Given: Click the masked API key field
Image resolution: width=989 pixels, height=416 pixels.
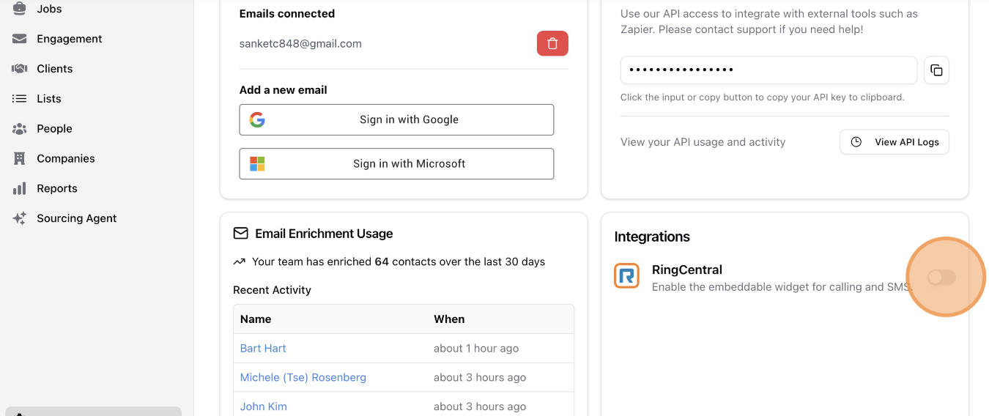Looking at the screenshot, I should click(x=768, y=70).
